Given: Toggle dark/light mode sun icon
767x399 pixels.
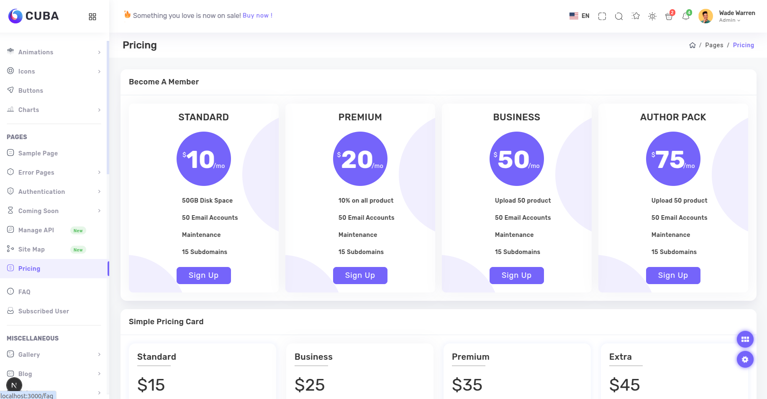Looking at the screenshot, I should pyautogui.click(x=652, y=16).
